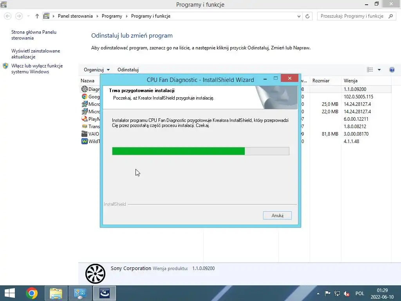The height and width of the screenshot is (301, 401).
Task: Click version 102.0.5005.115 cell
Action: coord(358,97)
